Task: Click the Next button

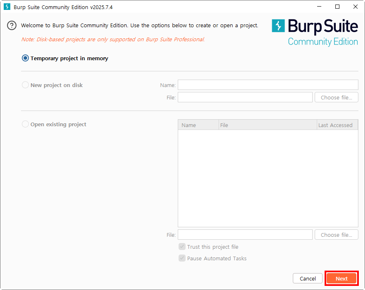Action: coord(341,278)
